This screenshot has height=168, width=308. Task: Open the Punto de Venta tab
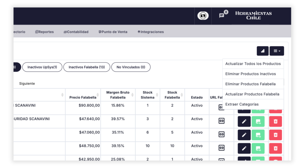coord(113,32)
